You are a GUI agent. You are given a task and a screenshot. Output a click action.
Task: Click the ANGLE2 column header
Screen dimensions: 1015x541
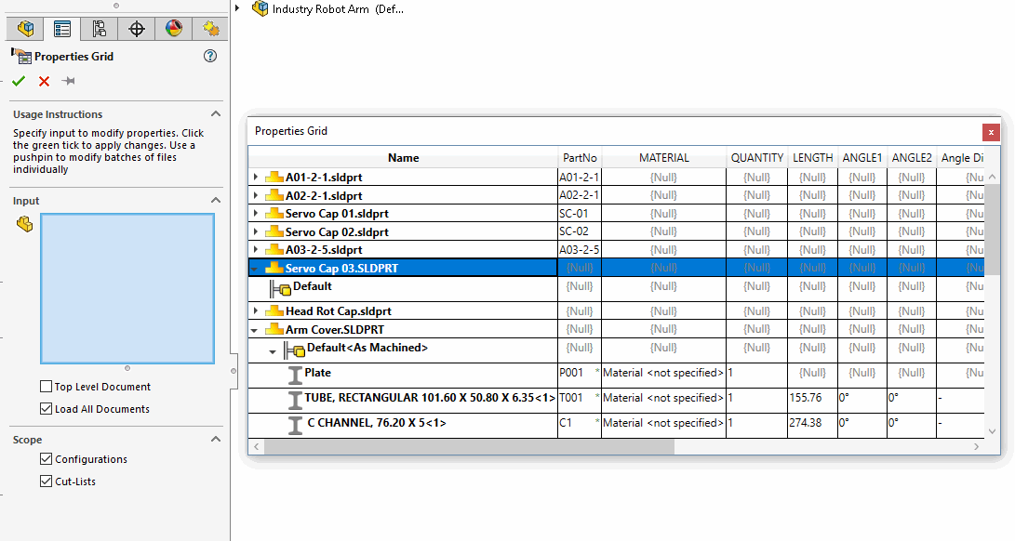click(x=912, y=158)
